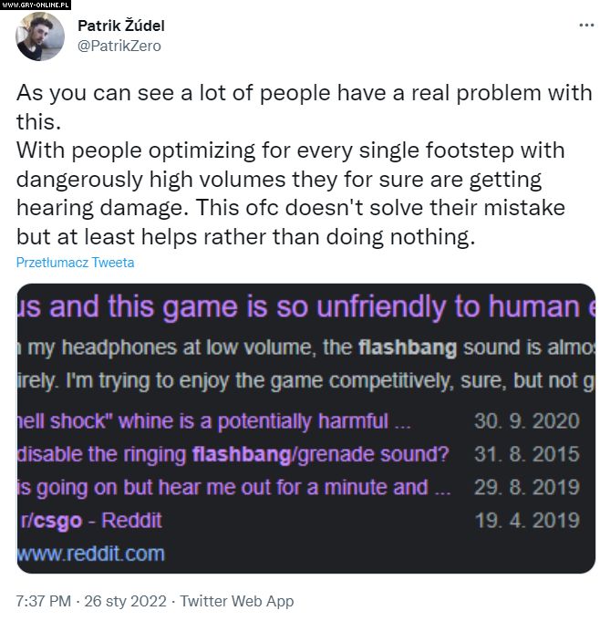Open the "disable the ringing flashbang/grenade sound?" result
600x621 pixels.
click(233, 454)
